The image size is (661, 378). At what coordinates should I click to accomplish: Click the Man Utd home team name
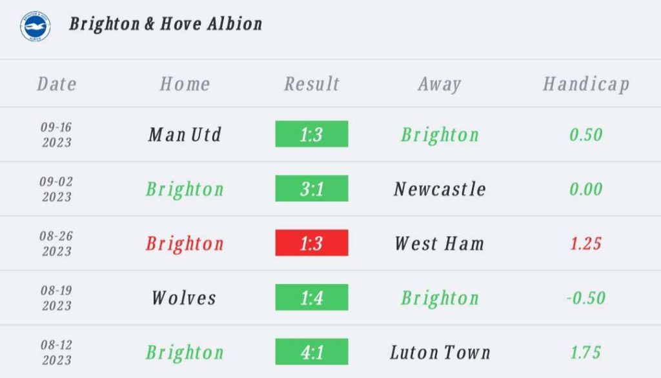(x=185, y=135)
